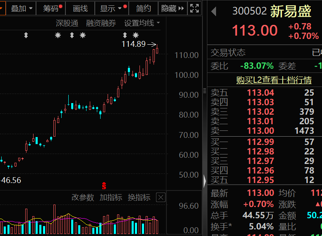
Task: Click the fullscreen expand icon in toolbar
Action: (194, 8)
